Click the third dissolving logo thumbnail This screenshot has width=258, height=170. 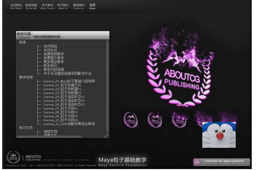179,120
